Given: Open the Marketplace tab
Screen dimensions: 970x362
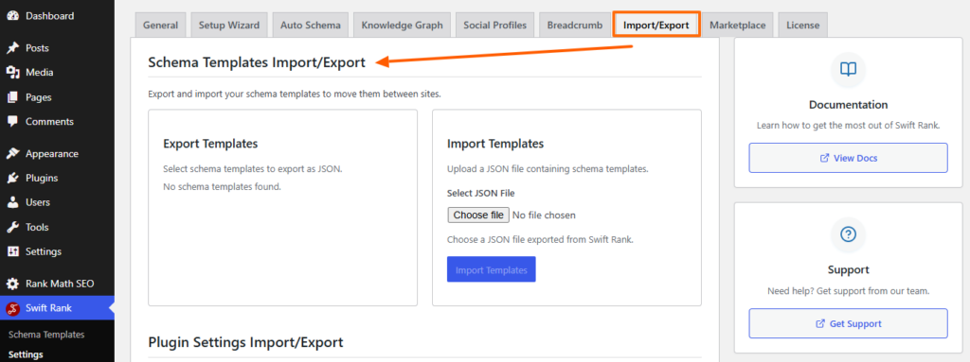Looking at the screenshot, I should click(x=737, y=26).
